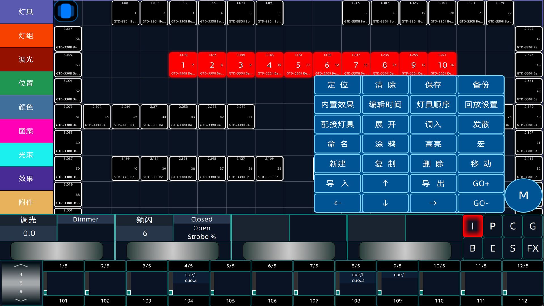Select the FX attribute button
Viewport: 544px width, 306px height.
(x=532, y=248)
